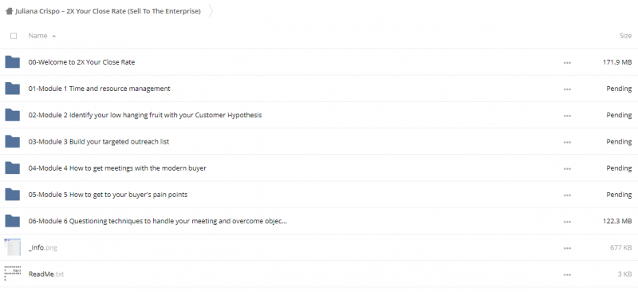Viewport: 638px width, 292px height.
Task: Open the Juliana Crispo breadcrumb folder link
Action: click(x=108, y=11)
